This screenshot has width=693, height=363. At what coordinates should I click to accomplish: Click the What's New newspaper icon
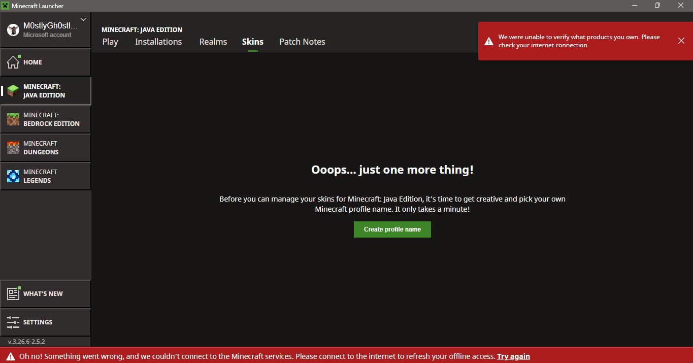point(13,294)
